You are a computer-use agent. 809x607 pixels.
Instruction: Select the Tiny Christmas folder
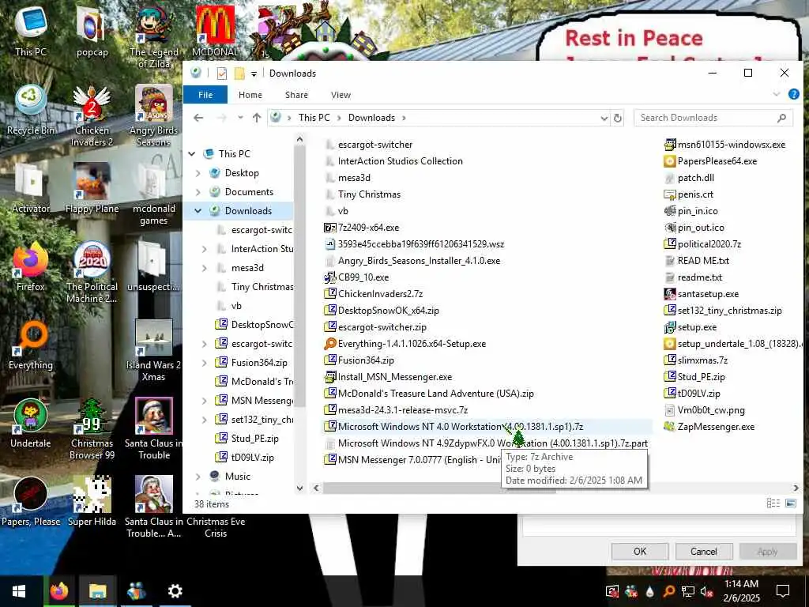[363, 194]
